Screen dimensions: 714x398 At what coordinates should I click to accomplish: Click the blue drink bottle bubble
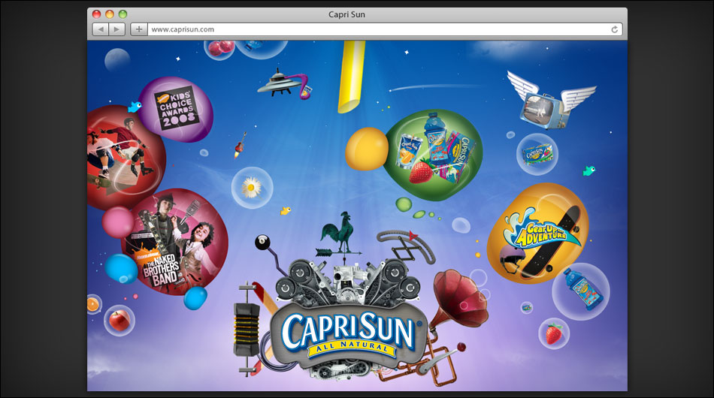pos(580,291)
